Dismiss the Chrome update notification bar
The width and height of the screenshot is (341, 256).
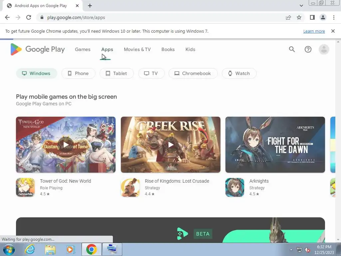tap(333, 31)
